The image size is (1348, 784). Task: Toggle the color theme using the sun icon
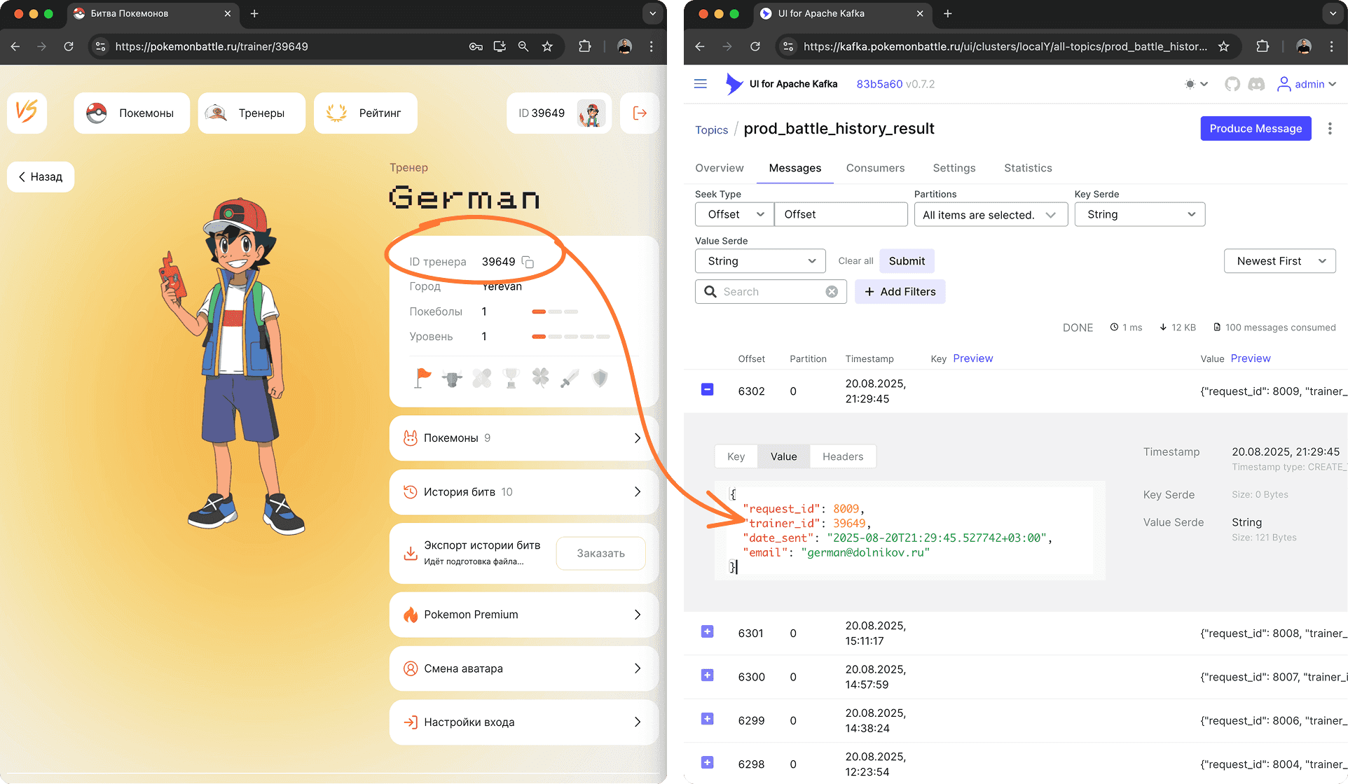click(x=1189, y=84)
